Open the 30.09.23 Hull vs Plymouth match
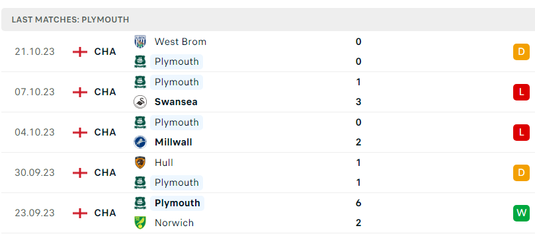Screen dimensions: 535x240 pyautogui.click(x=267, y=173)
